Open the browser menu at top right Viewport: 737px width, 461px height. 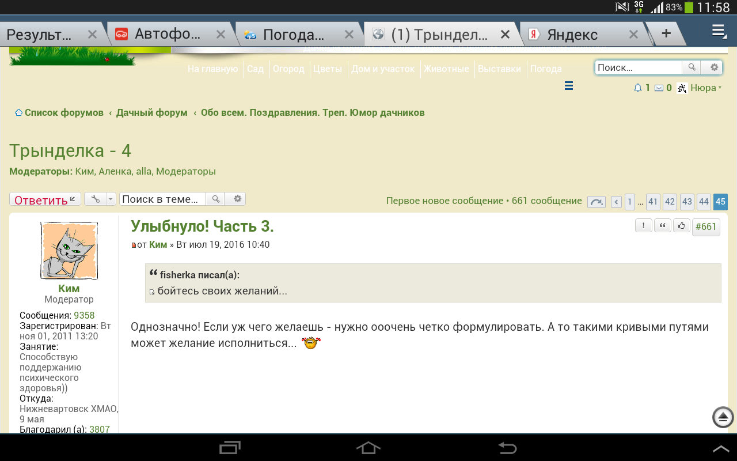pyautogui.click(x=719, y=31)
